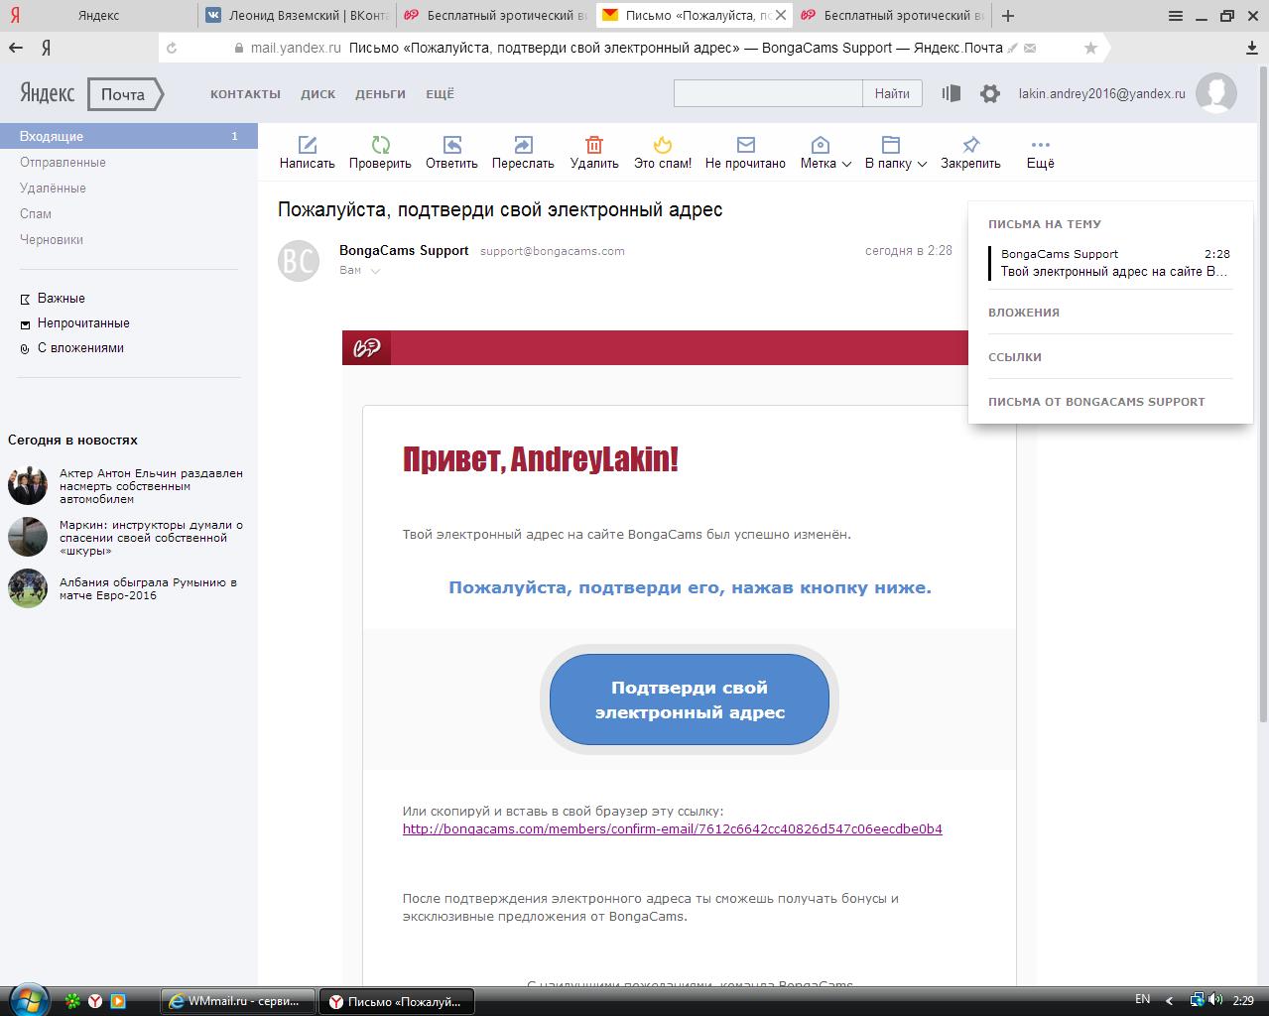The width and height of the screenshot is (1269, 1016).
Task: Filter messages С вложениями
Action: [x=80, y=347]
